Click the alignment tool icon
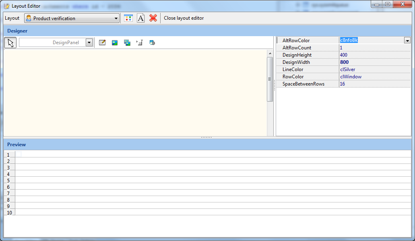Screen dimensions: 415x241 (x=140, y=43)
